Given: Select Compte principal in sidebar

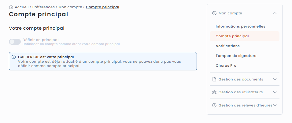Looking at the screenshot, I should tap(232, 36).
